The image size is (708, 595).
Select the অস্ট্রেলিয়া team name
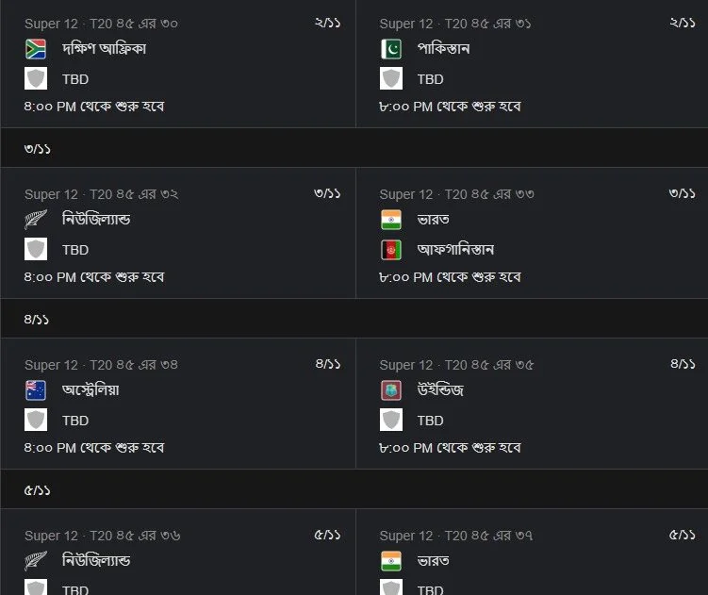[x=91, y=389]
